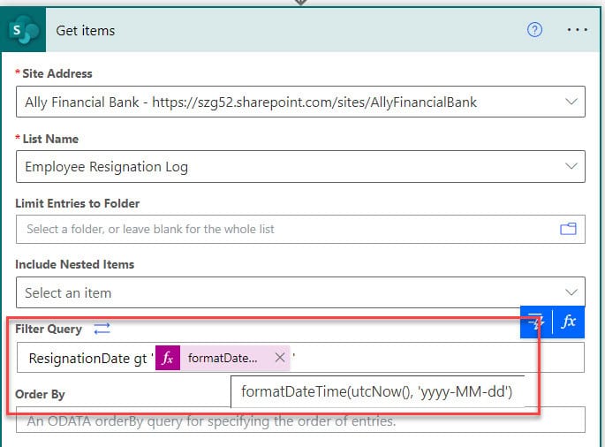Expand the Include Nested Items dropdown chevron
This screenshot has height=447, width=605.
coord(571,292)
